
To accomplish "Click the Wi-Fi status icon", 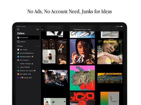I will point(117,26).
